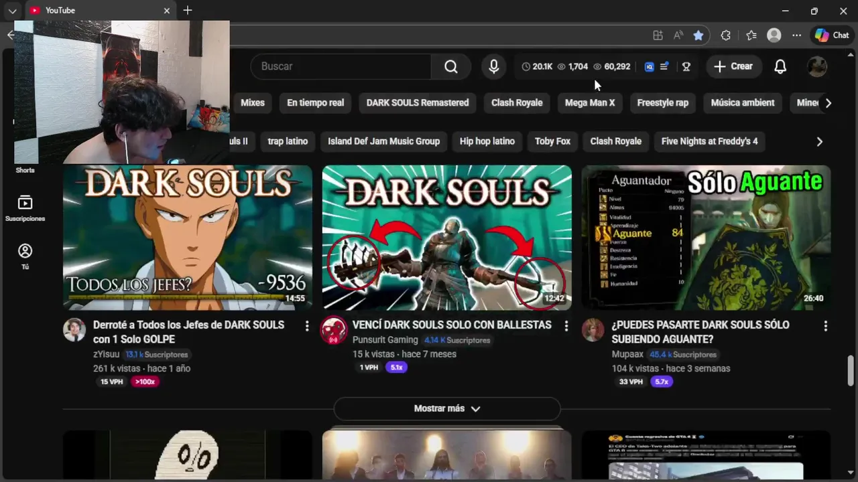Open a new browser tab

click(x=188, y=11)
